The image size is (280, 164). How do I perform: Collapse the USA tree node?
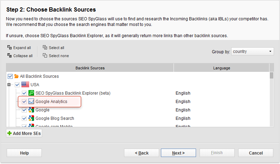pyautogui.click(x=9, y=85)
